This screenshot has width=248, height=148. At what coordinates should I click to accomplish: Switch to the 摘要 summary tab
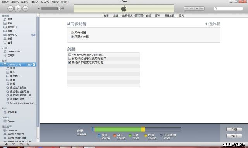(x=106, y=15)
